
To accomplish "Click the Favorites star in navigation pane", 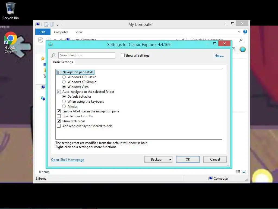I will [x=43, y=58].
